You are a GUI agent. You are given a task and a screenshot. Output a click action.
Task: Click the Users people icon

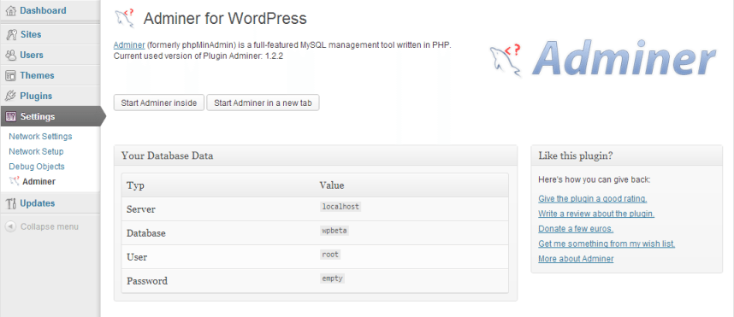coord(11,56)
